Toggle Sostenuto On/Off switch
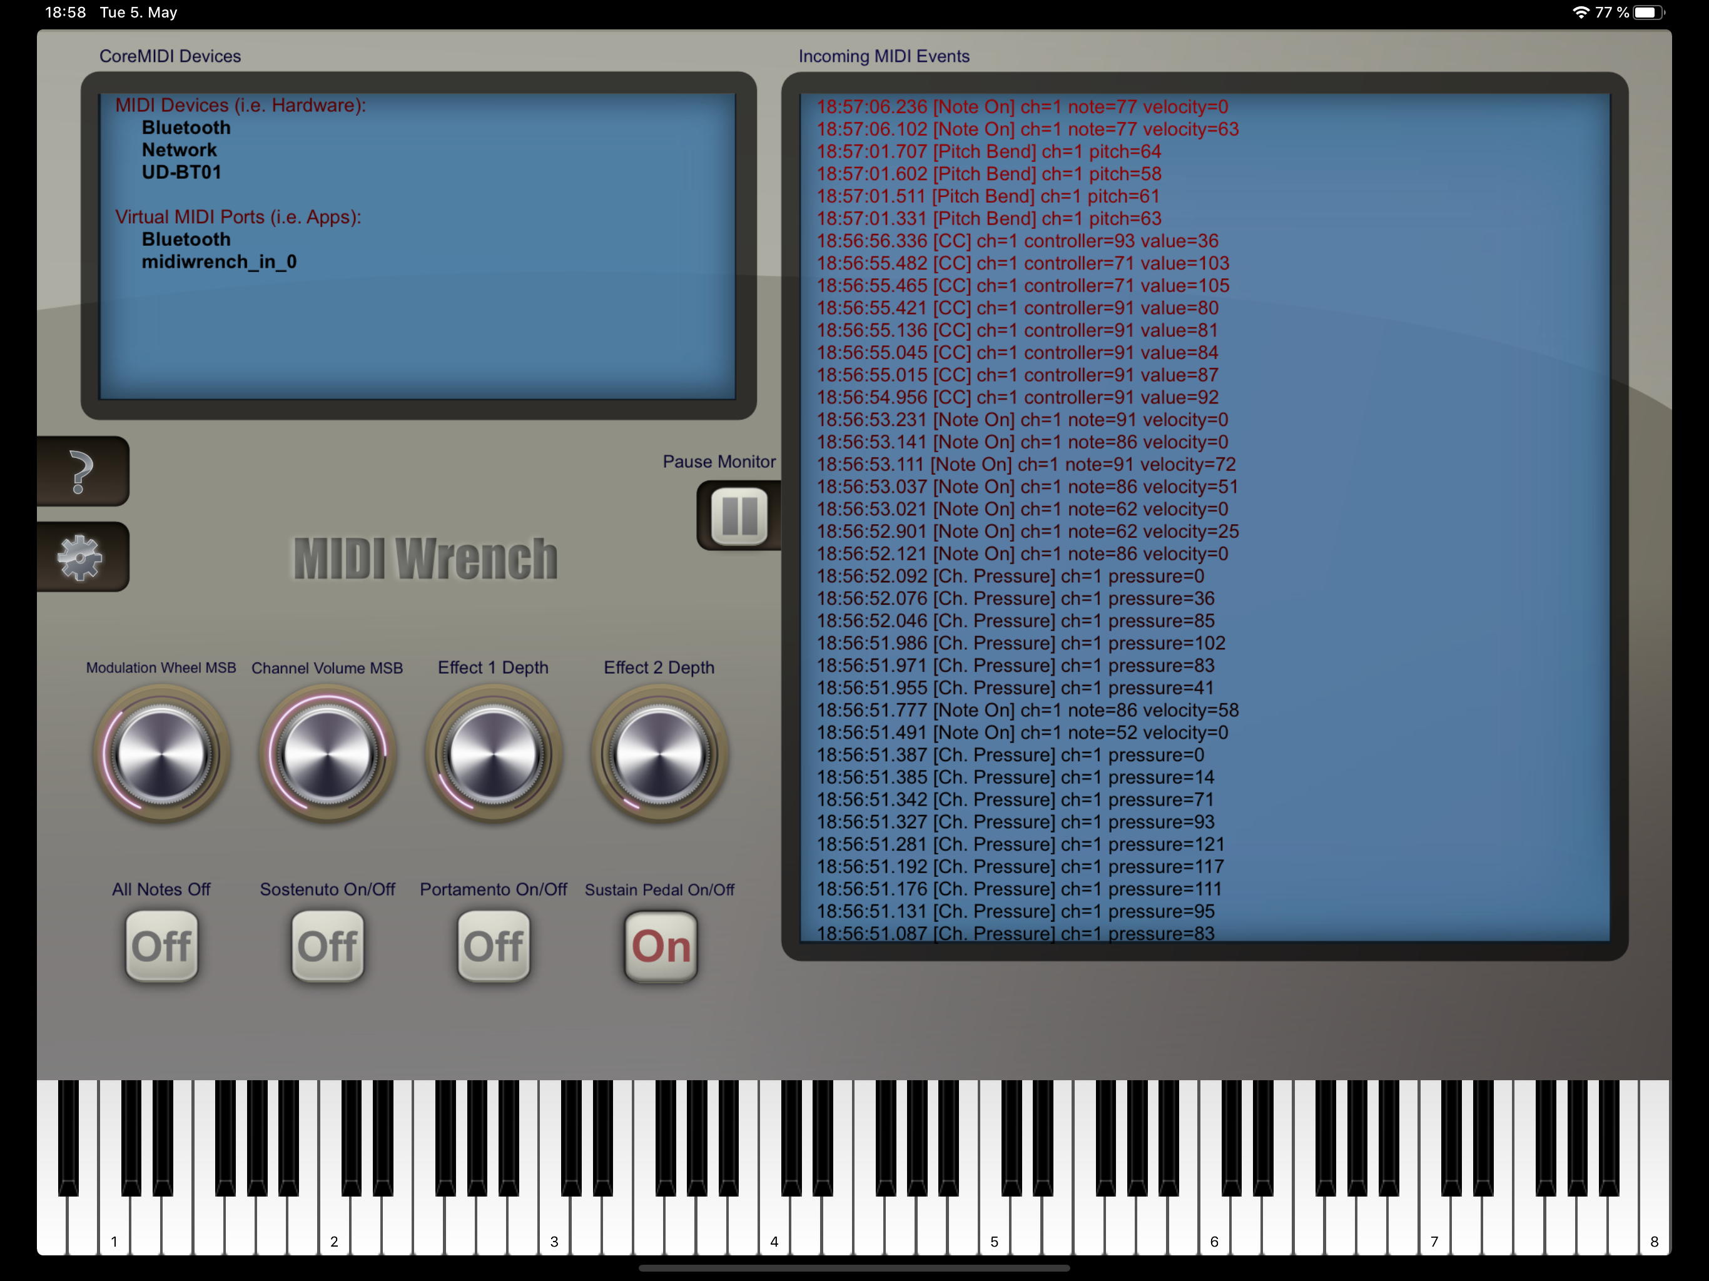The height and width of the screenshot is (1281, 1709). coord(328,946)
